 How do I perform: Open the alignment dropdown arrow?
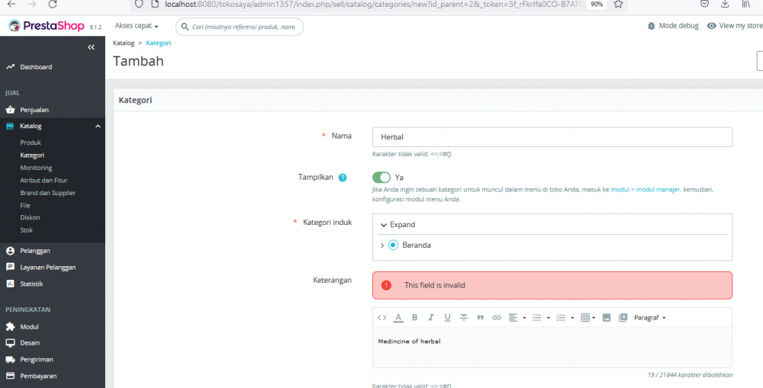coord(525,318)
